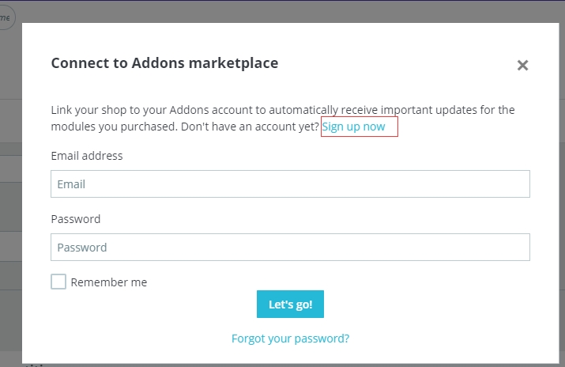Dismiss the modal with the X icon
565x367 pixels.
(522, 66)
